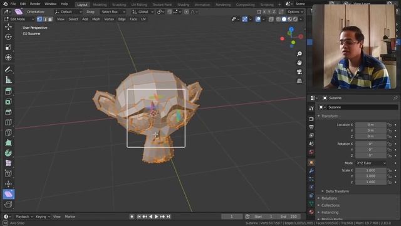Screen dimensions: 401x226
Task: Select the Loop Cut tool
Action: [x=8, y=122]
